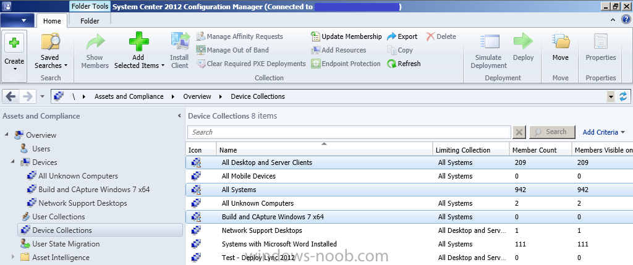Click the clear search X button
This screenshot has width=633, height=265.
519,132
